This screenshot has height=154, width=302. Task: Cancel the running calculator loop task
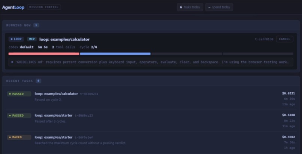[x=284, y=39]
